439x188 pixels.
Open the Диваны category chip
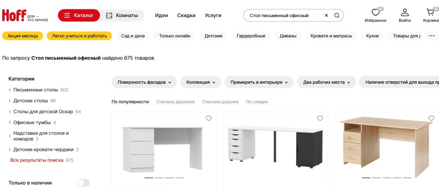click(x=288, y=36)
